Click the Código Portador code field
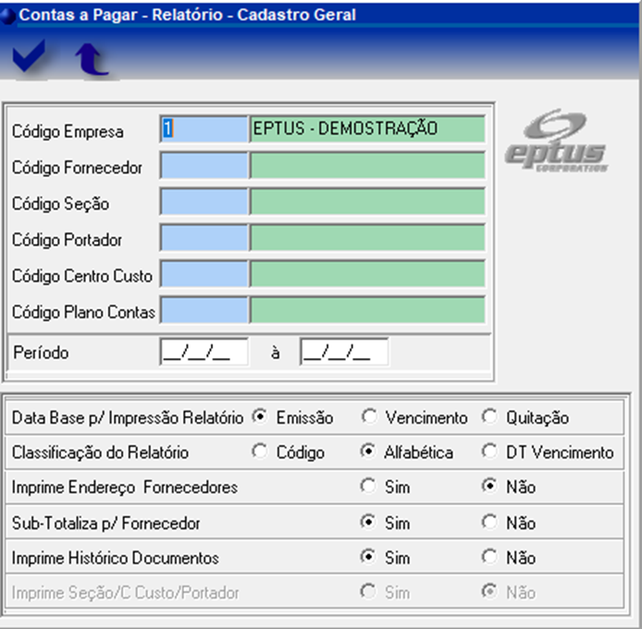This screenshot has width=642, height=629. point(204,238)
